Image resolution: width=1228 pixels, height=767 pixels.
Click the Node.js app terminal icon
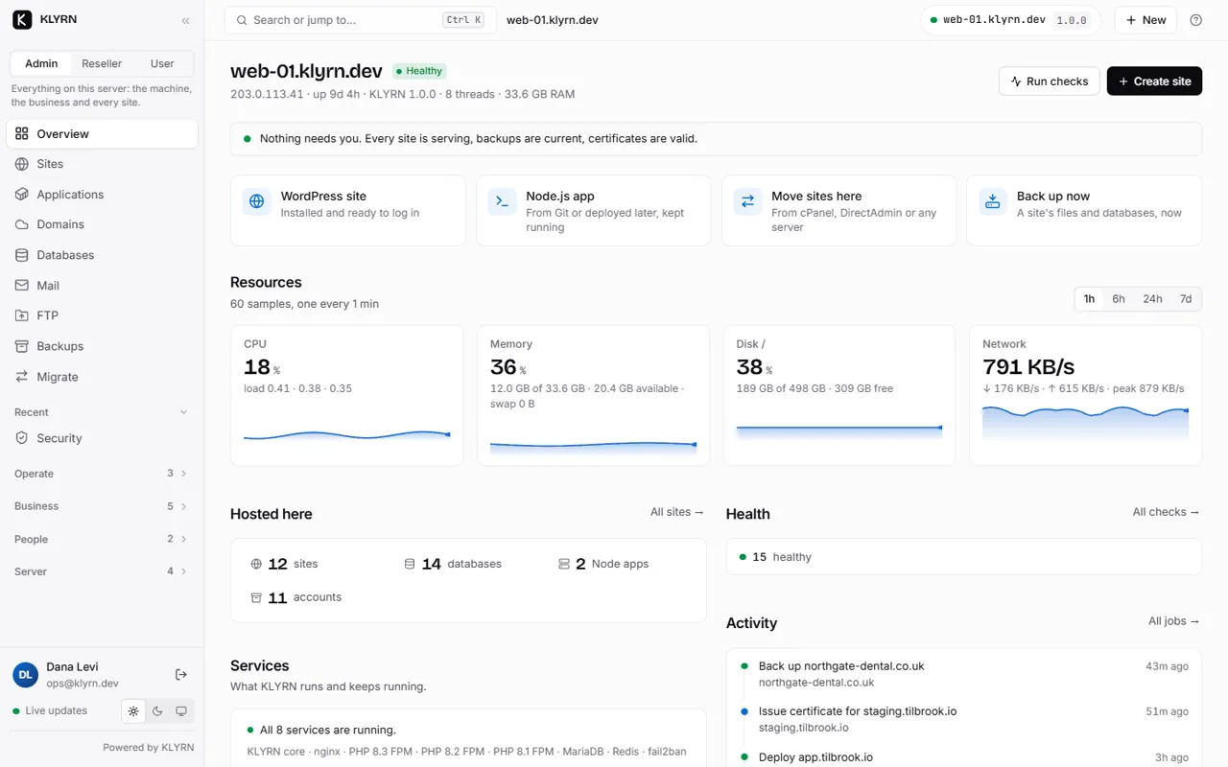[x=503, y=201]
